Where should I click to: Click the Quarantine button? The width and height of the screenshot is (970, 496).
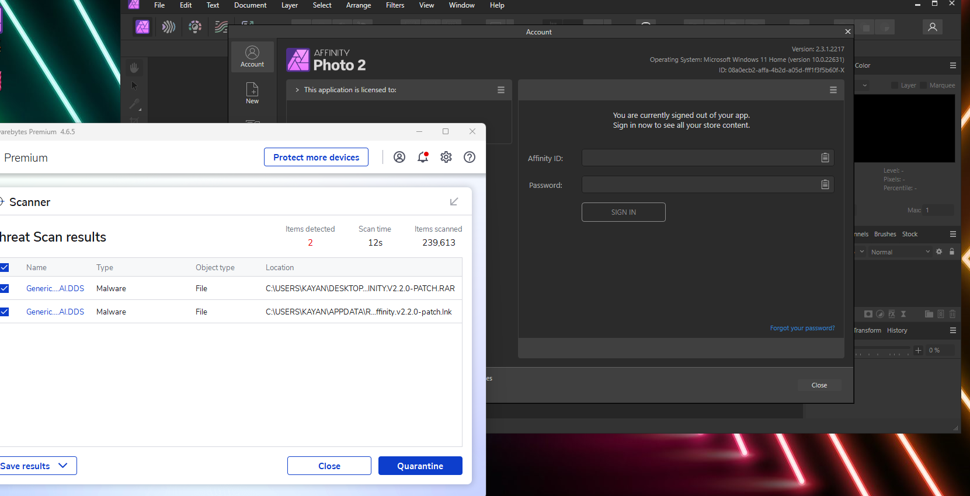420,466
